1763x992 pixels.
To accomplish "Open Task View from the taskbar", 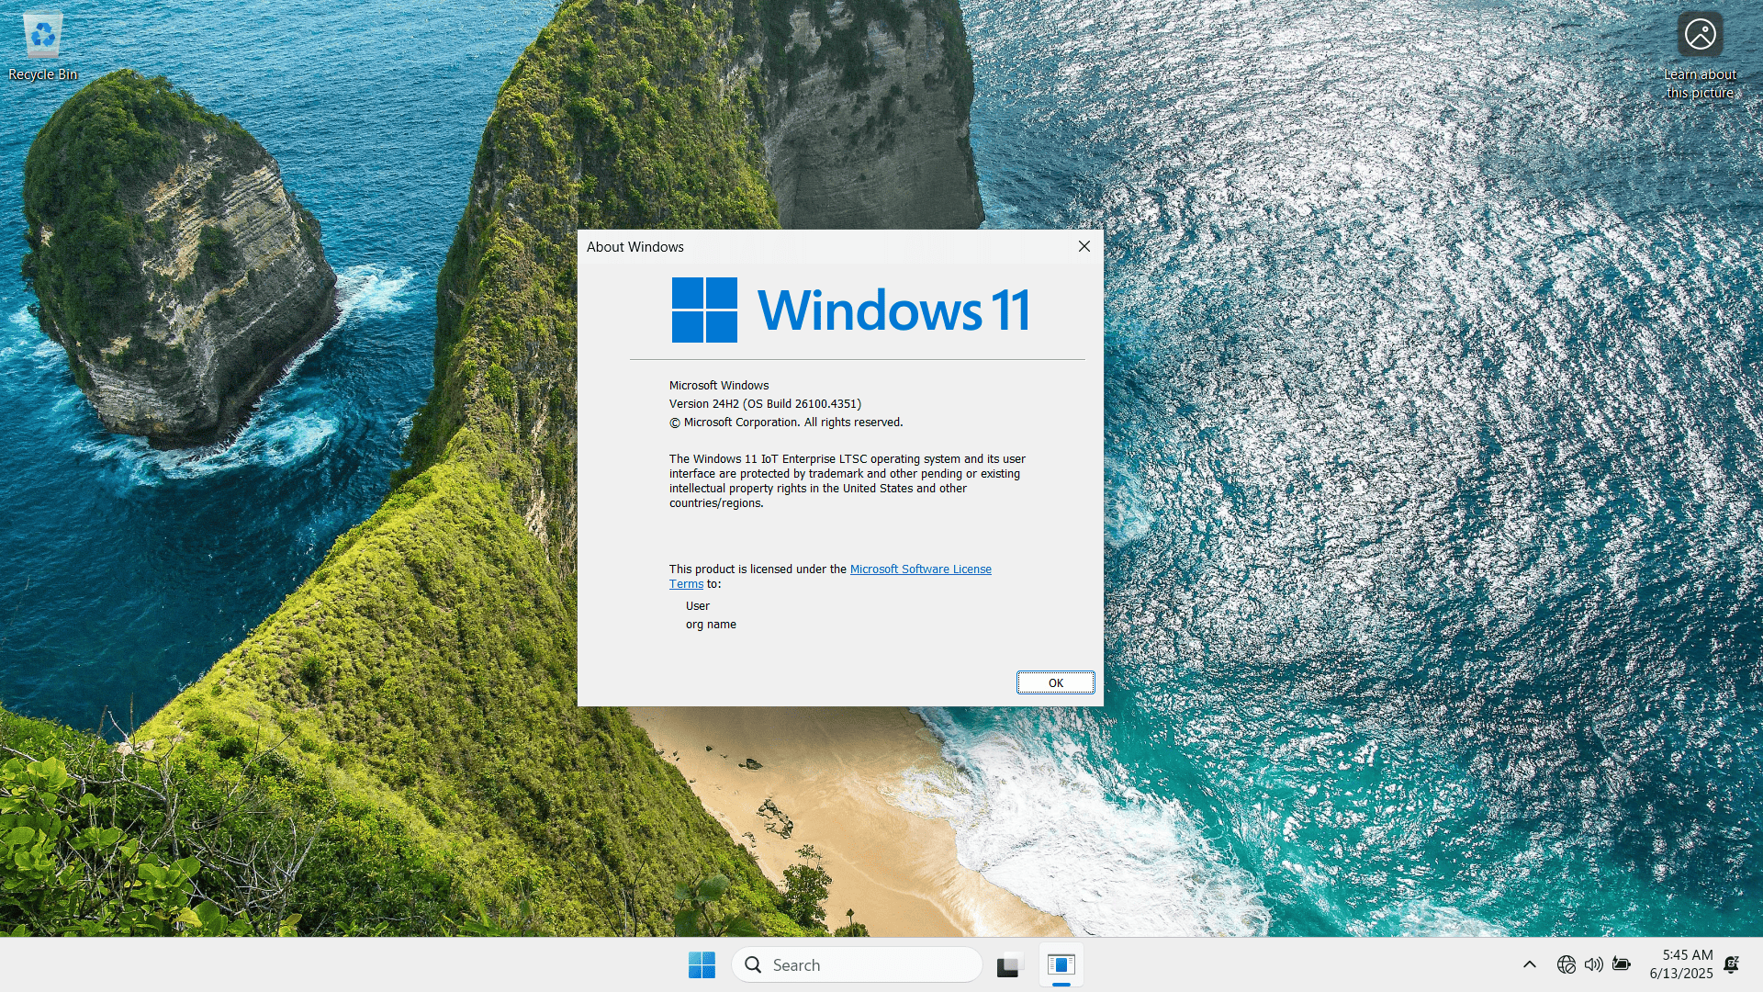I will pyautogui.click(x=1008, y=964).
